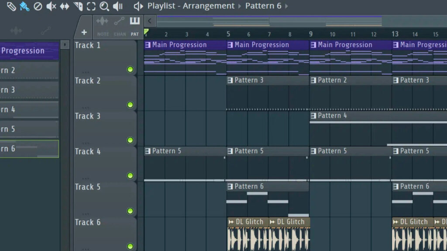447x251 pixels.
Task: Mute Track 1 with its green LED
Action: tap(130, 70)
